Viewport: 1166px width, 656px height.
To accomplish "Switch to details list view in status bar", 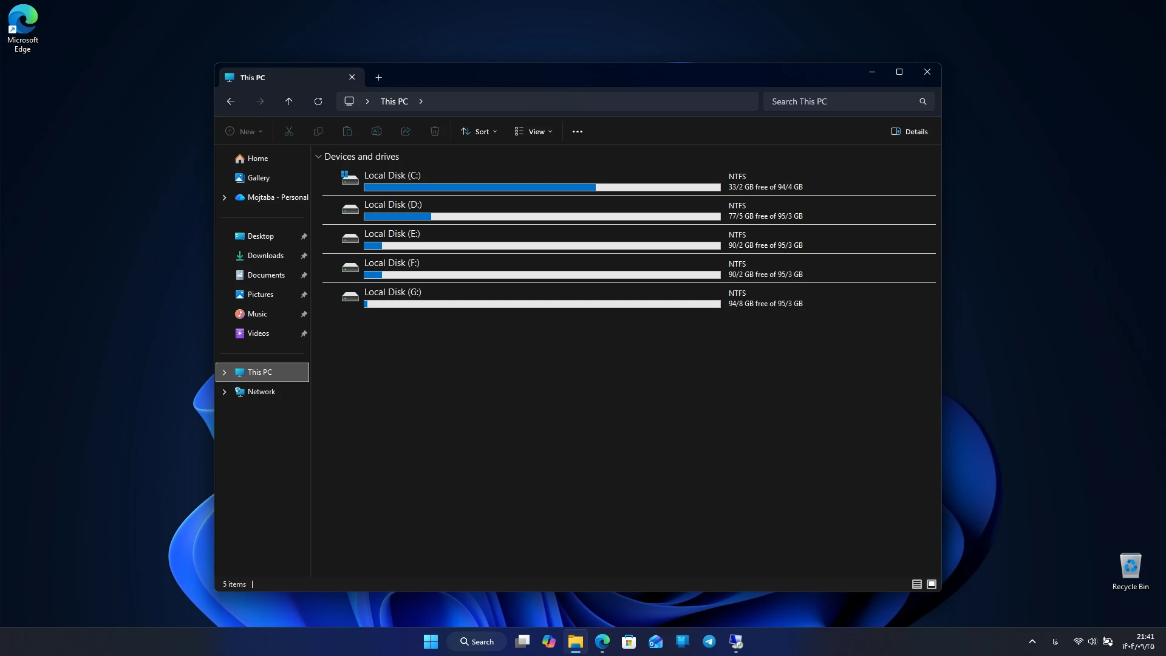I will pyautogui.click(x=917, y=584).
